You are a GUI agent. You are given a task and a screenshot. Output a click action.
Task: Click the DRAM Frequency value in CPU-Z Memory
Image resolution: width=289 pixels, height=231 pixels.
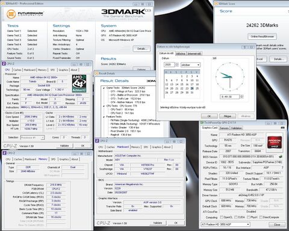(56, 185)
